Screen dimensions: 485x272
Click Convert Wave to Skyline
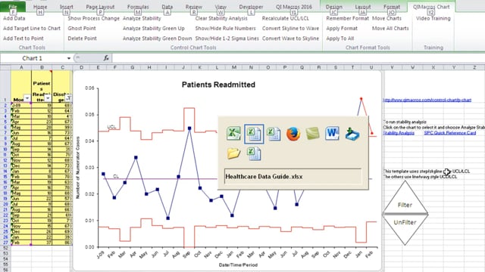pyautogui.click(x=290, y=39)
